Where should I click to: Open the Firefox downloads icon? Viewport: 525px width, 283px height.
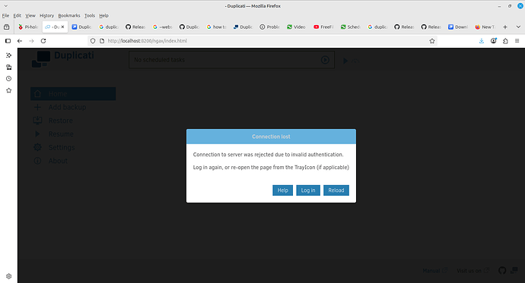[x=482, y=41]
